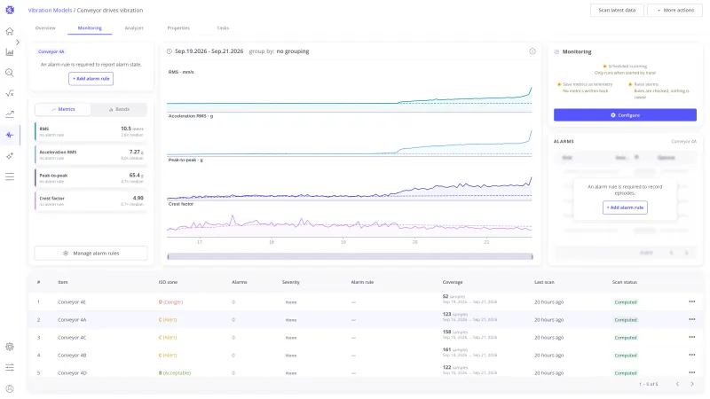Click the app logo at top left

coord(10,10)
